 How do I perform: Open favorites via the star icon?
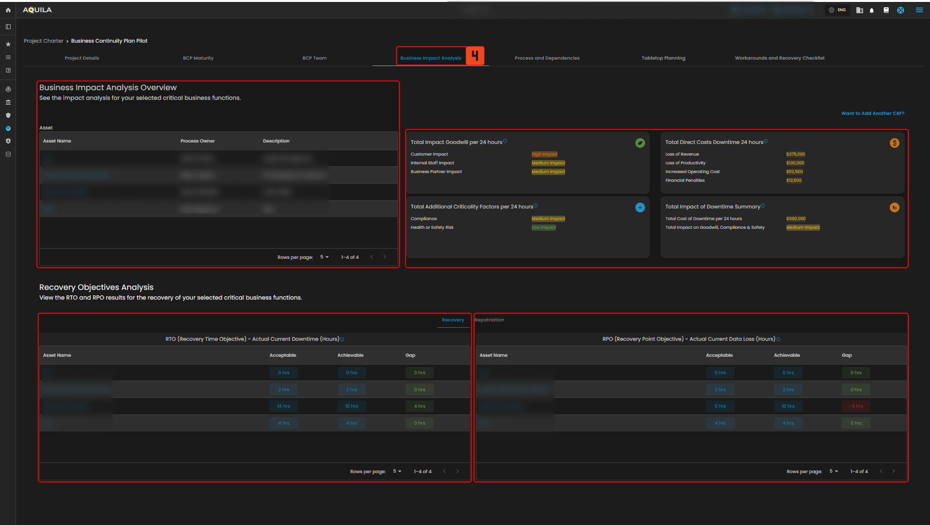[x=8, y=44]
